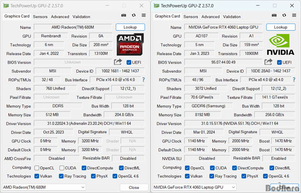Image resolution: width=301 pixels, height=193 pixels.
Task: Switch to Validation tab in the AMD window
Action: [81, 17]
